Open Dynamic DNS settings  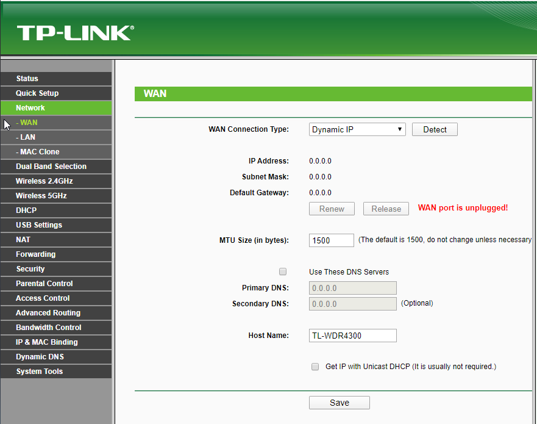[56, 357]
